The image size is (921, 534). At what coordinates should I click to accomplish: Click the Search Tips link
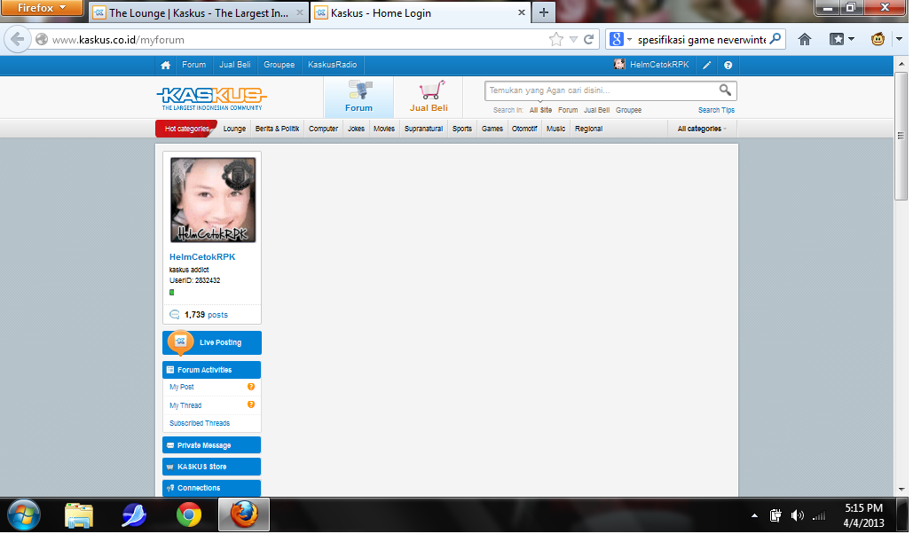[x=716, y=110]
